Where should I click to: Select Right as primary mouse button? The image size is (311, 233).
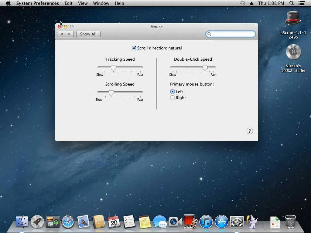(x=173, y=98)
